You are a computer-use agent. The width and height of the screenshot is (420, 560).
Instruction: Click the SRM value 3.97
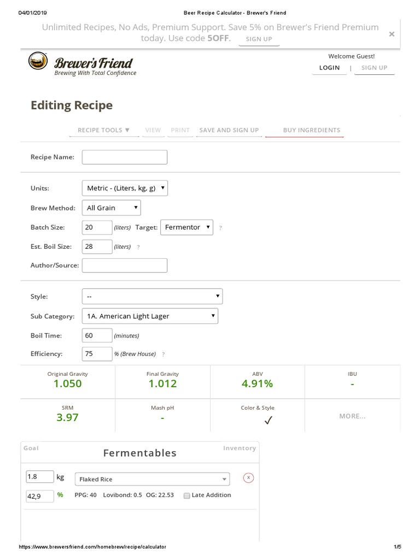67,417
